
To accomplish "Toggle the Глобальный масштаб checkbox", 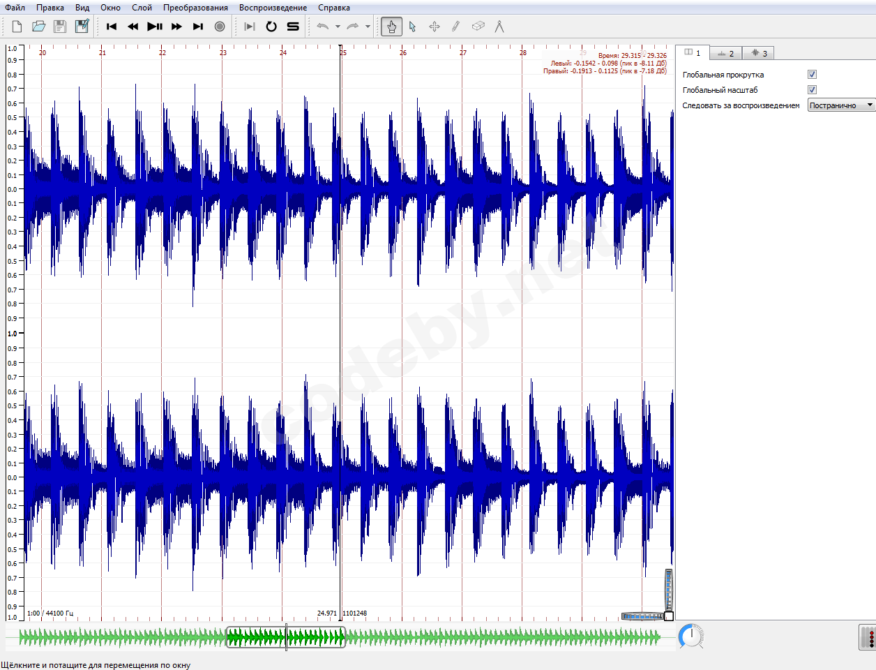I will (812, 90).
